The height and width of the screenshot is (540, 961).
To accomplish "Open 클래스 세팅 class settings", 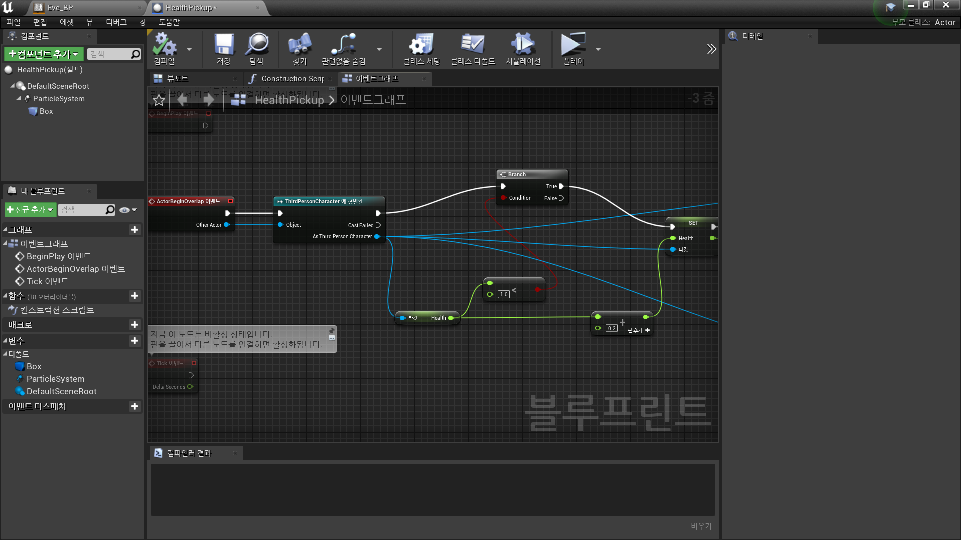I will tap(421, 48).
